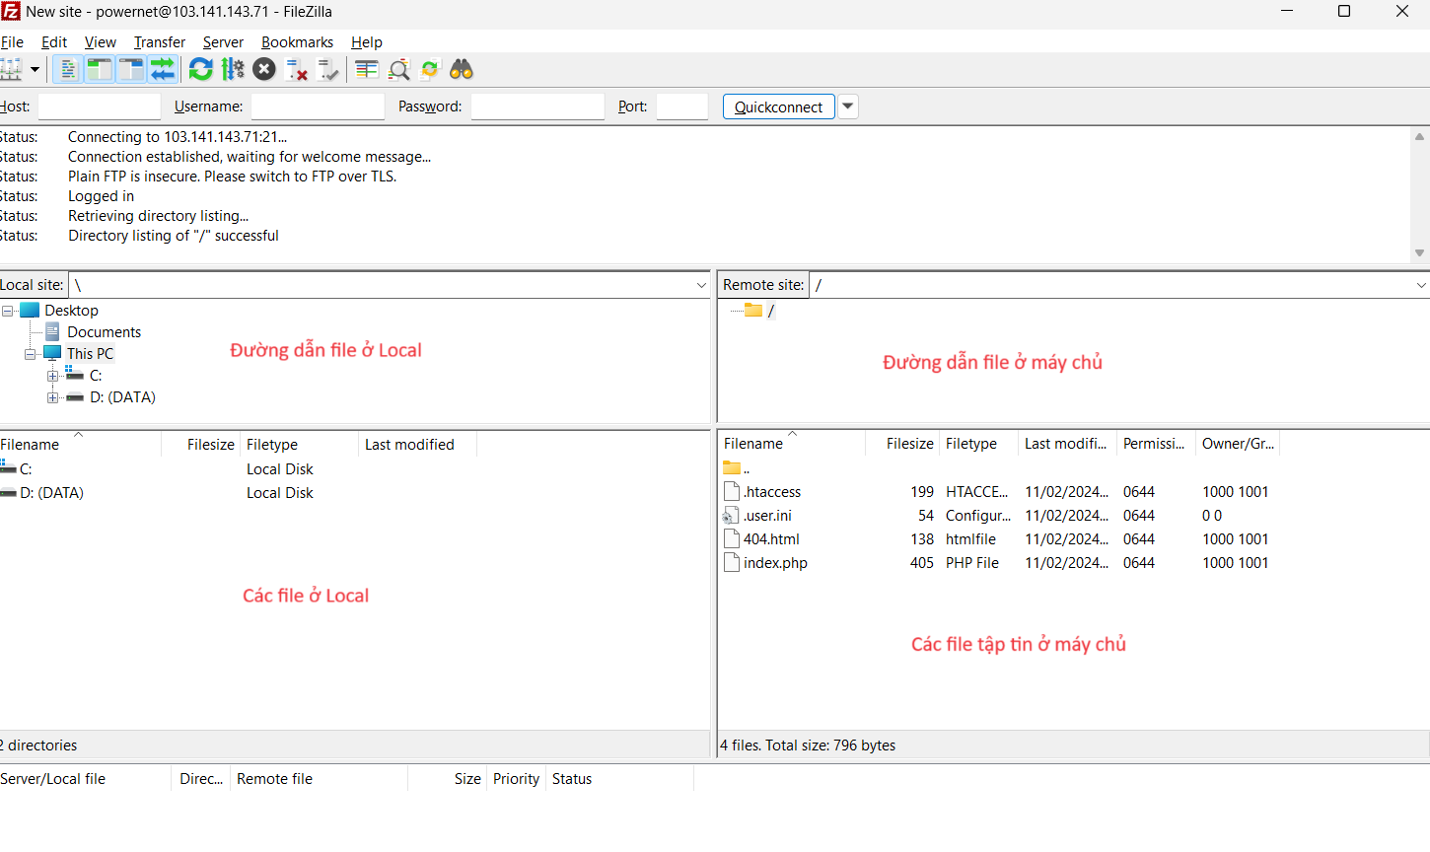Toggle processing of the transfer queue
The height and width of the screenshot is (852, 1430).
coord(233,69)
